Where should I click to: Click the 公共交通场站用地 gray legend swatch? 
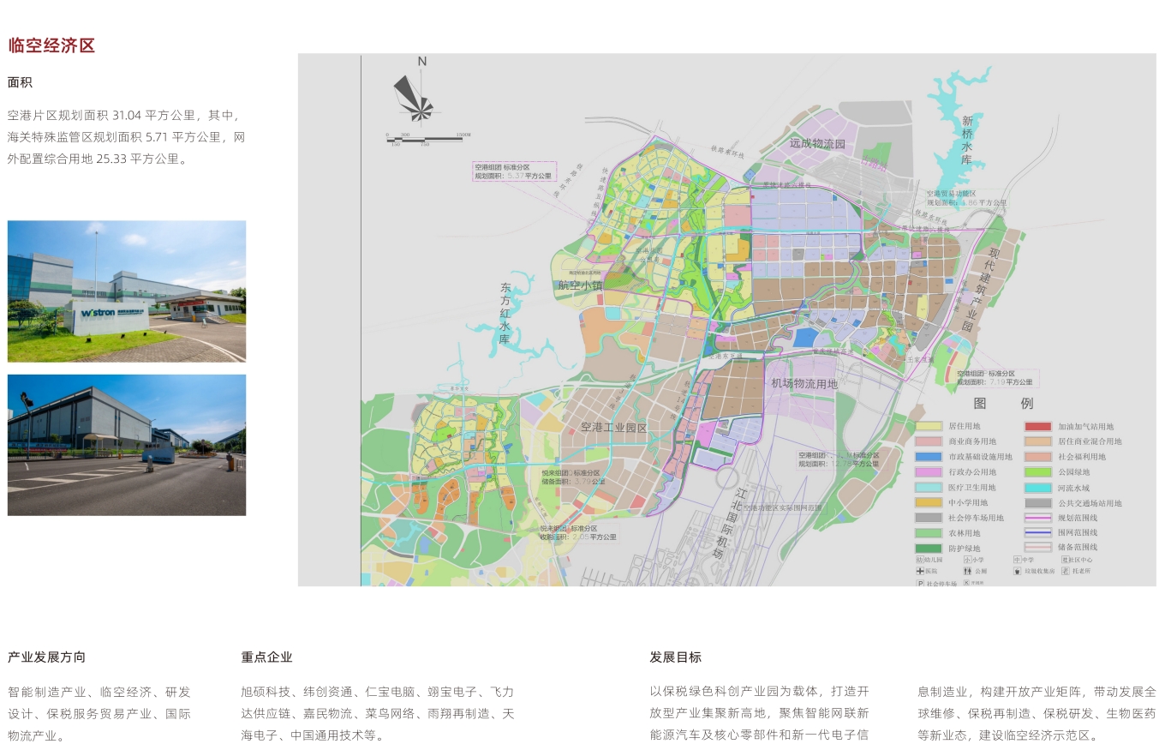[x=1038, y=503]
